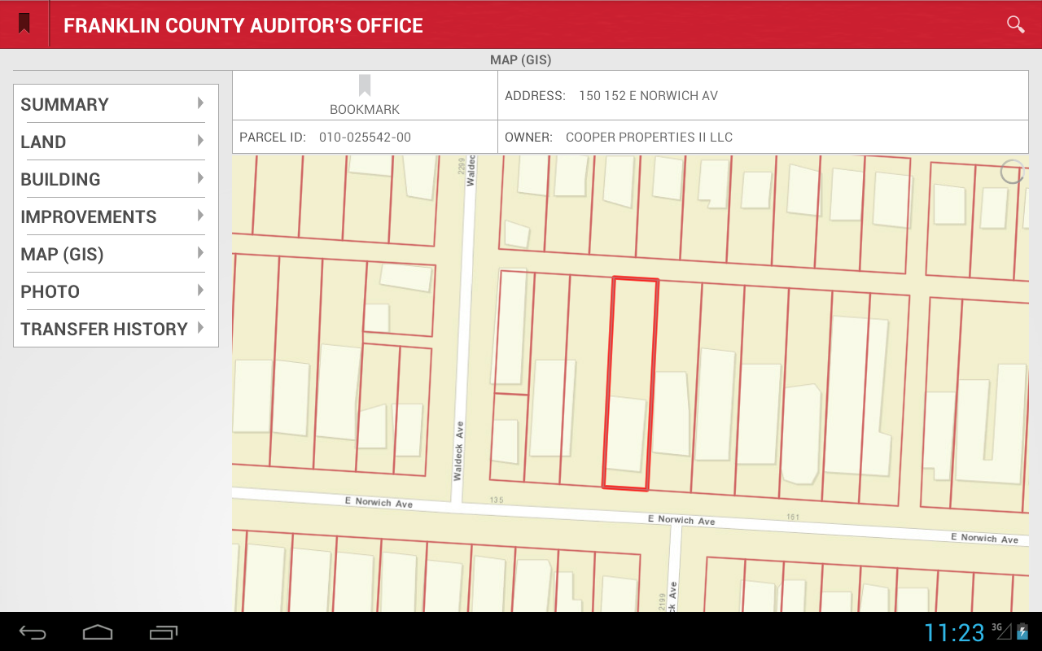Screen dimensions: 1042x651
Task: Tap the center E Norwich Ave label
Action: point(681,520)
